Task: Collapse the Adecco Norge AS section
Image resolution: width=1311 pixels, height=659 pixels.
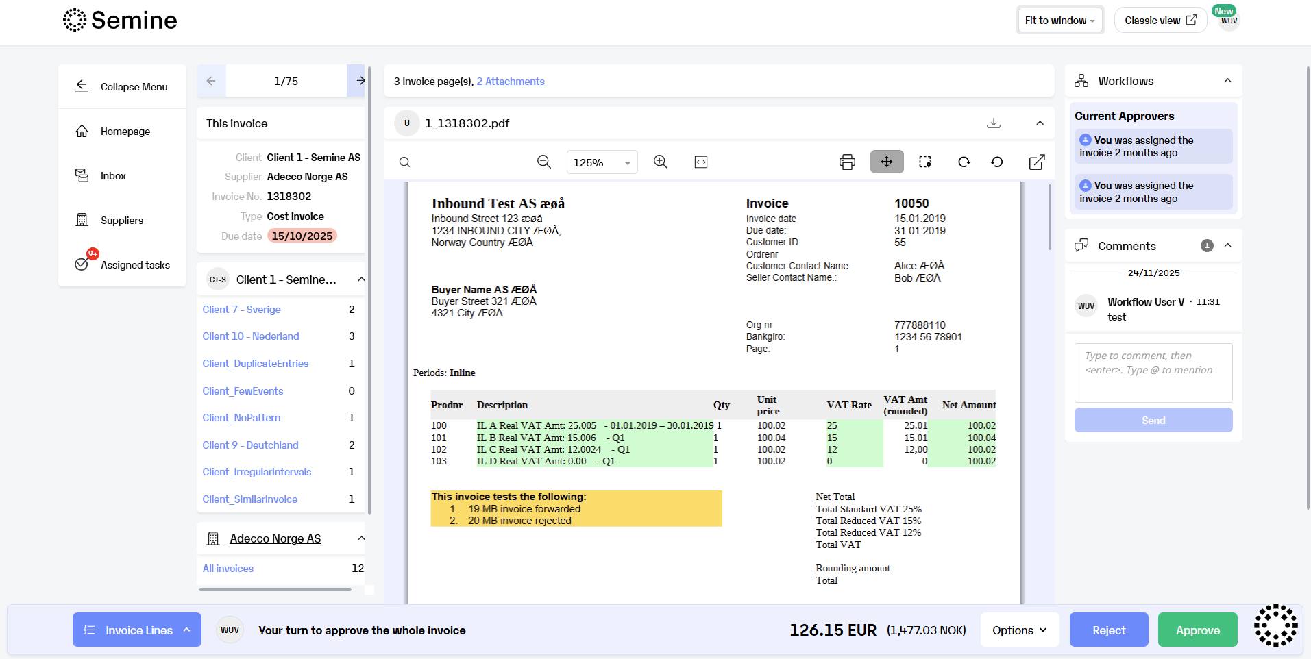Action: coord(361,538)
